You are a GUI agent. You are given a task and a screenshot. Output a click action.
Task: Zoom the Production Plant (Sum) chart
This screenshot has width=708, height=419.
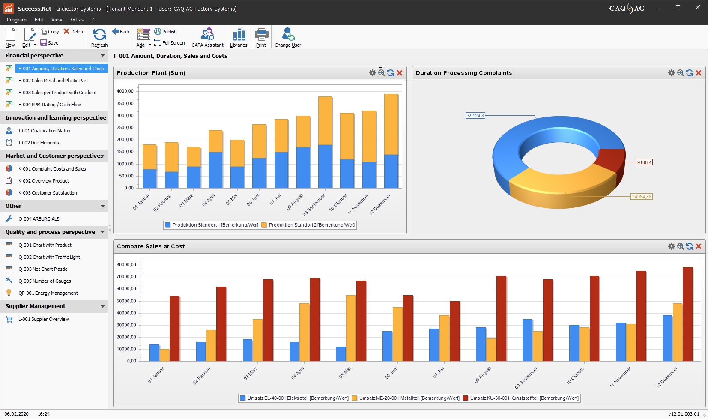pyautogui.click(x=382, y=73)
